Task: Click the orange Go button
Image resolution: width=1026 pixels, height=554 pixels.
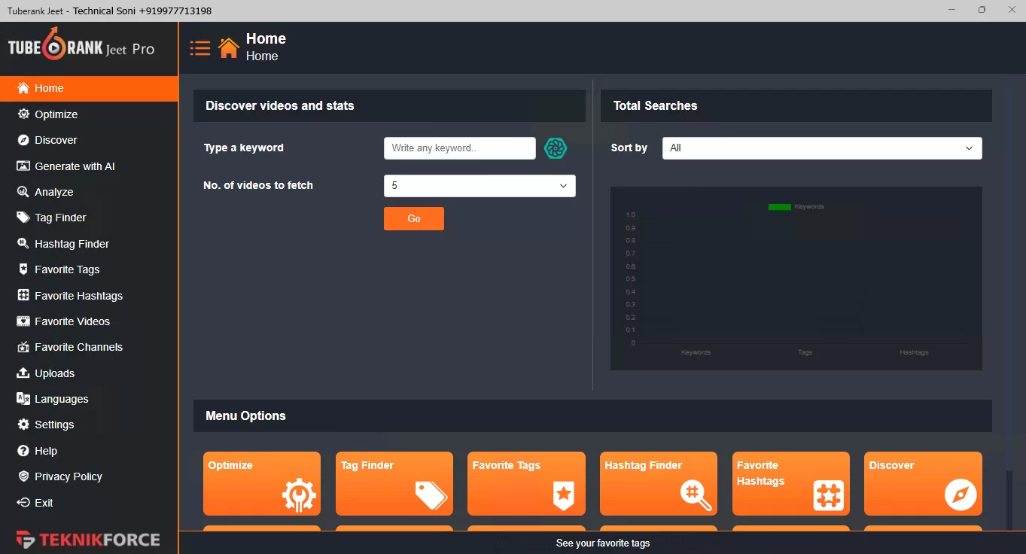Action: [414, 218]
